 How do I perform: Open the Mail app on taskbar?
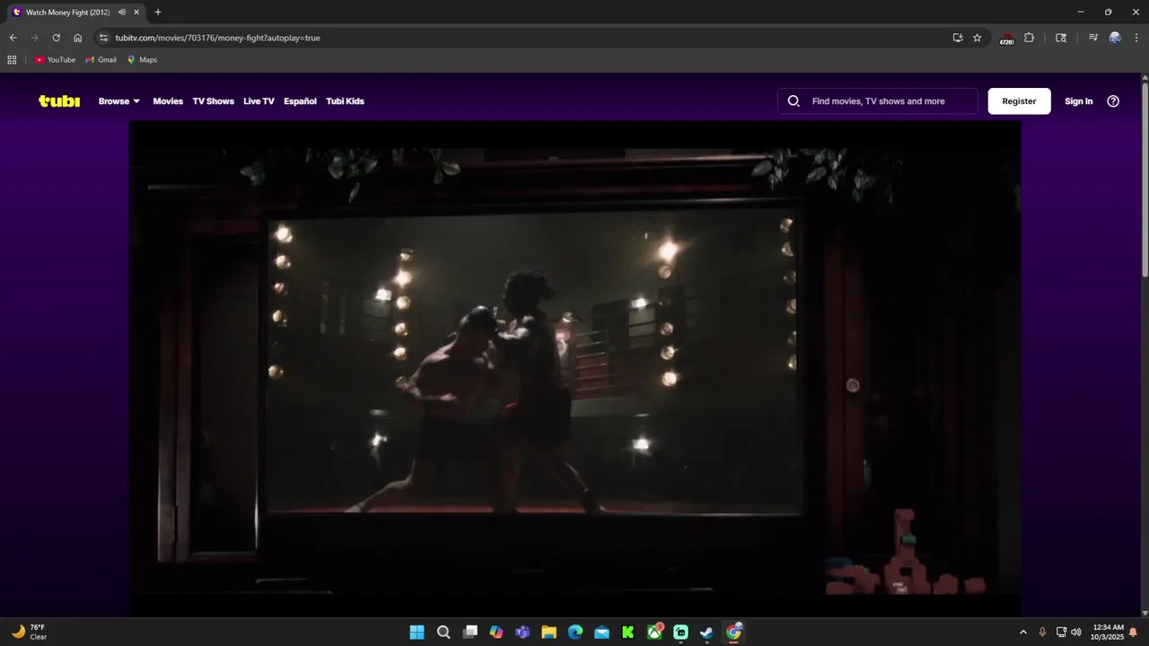[601, 633]
